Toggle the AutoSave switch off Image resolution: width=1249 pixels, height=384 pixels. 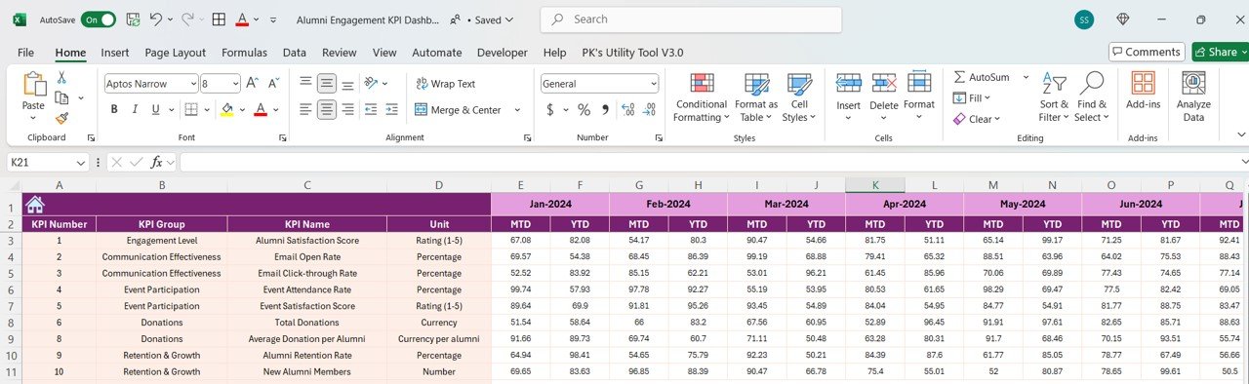pyautogui.click(x=98, y=19)
